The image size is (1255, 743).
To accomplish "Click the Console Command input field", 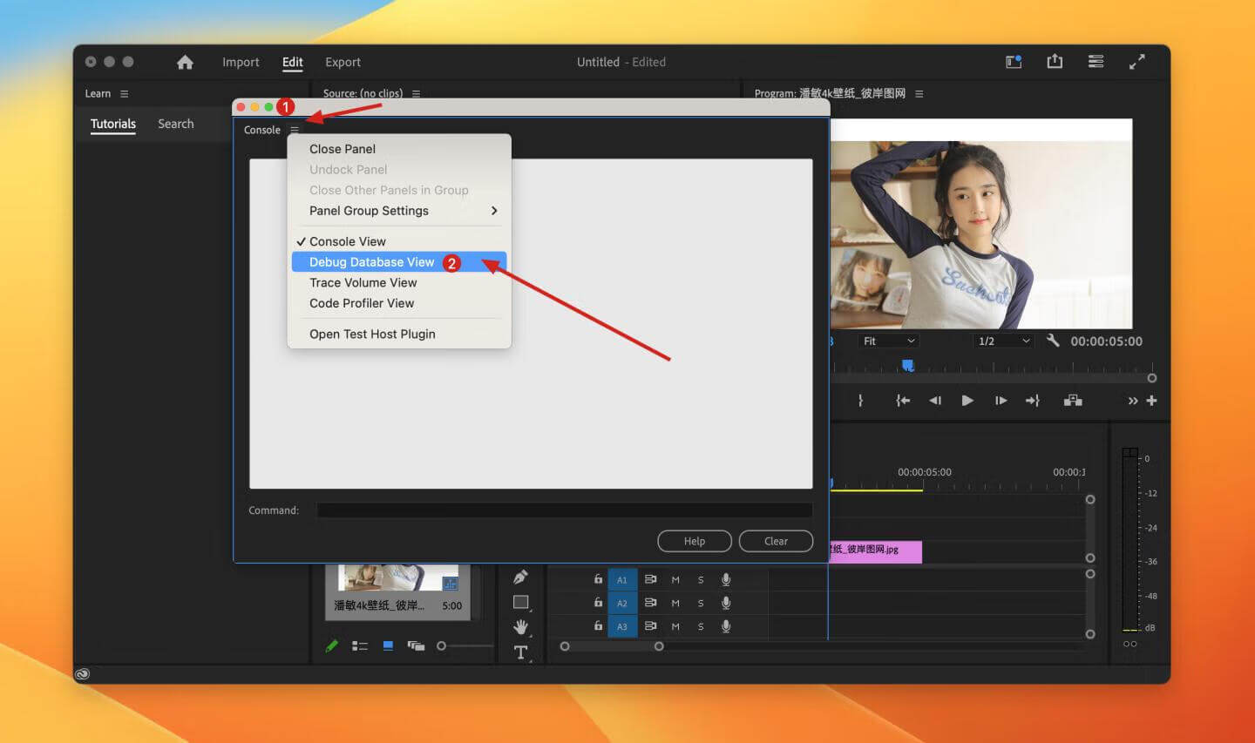I will click(564, 510).
